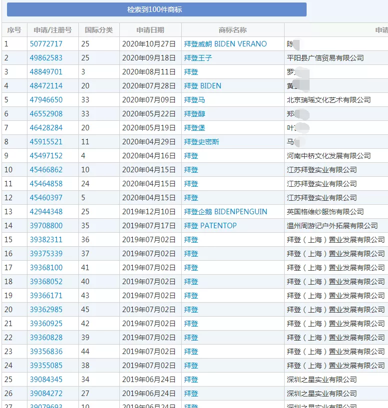Click the 序号 column header
The image size is (388, 408).
coord(14,30)
